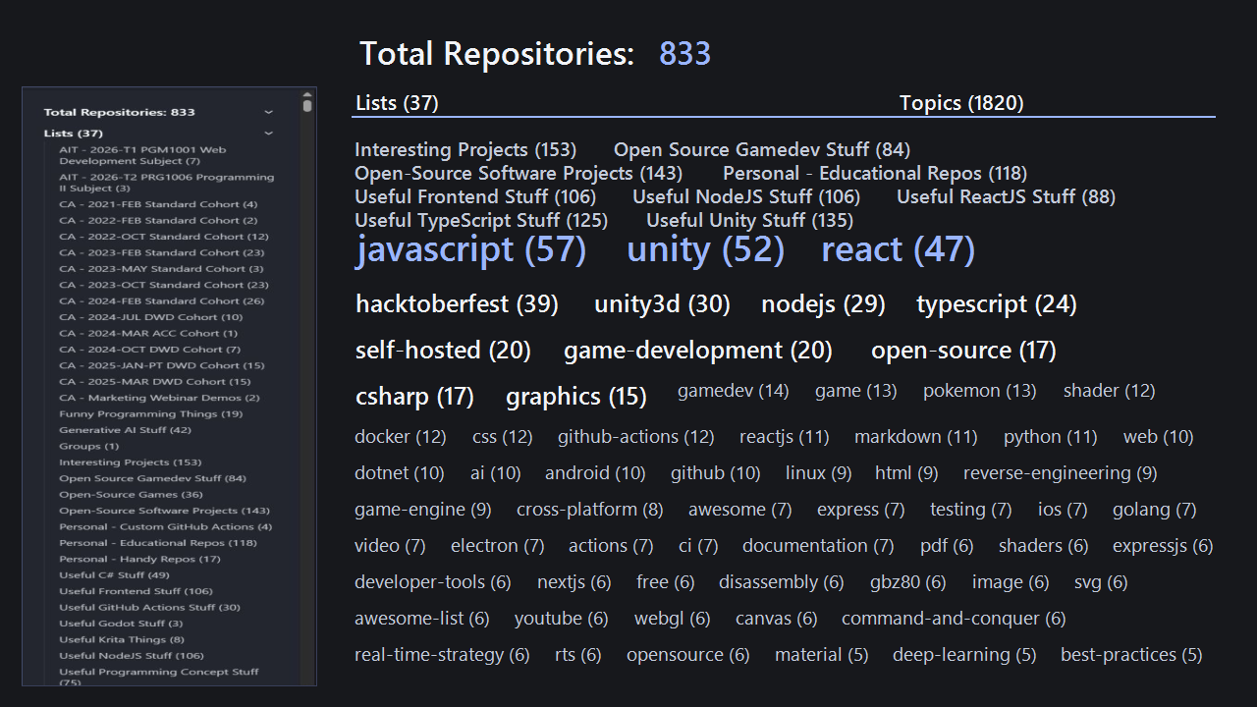Viewport: 1257px width, 707px height.
Task: Select the electron (7) topic
Action: pyautogui.click(x=498, y=546)
